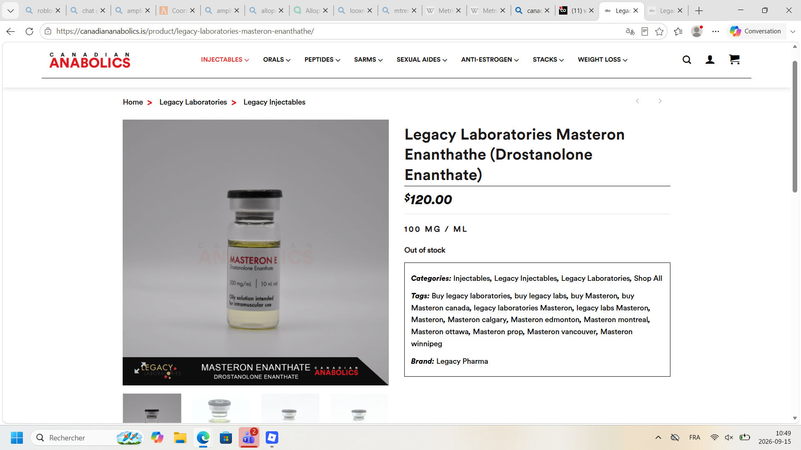The image size is (801, 450).
Task: View the shopping cart icon
Action: coord(734,60)
